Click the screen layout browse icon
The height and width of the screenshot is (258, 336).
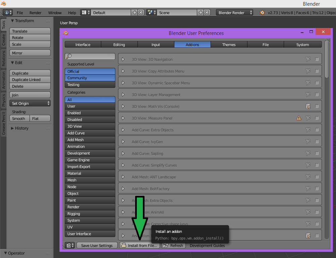[86, 13]
